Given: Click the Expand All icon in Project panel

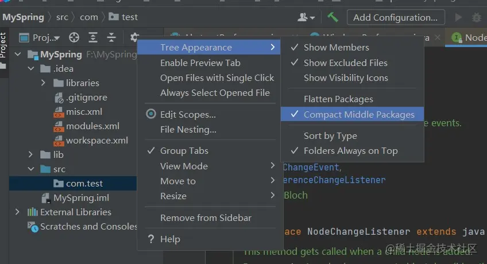Looking at the screenshot, I should pos(93,38).
